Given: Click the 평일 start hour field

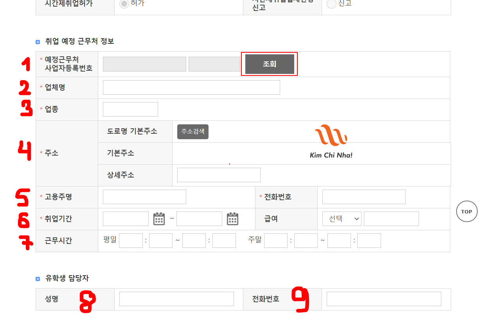Looking at the screenshot, I should (x=131, y=241).
